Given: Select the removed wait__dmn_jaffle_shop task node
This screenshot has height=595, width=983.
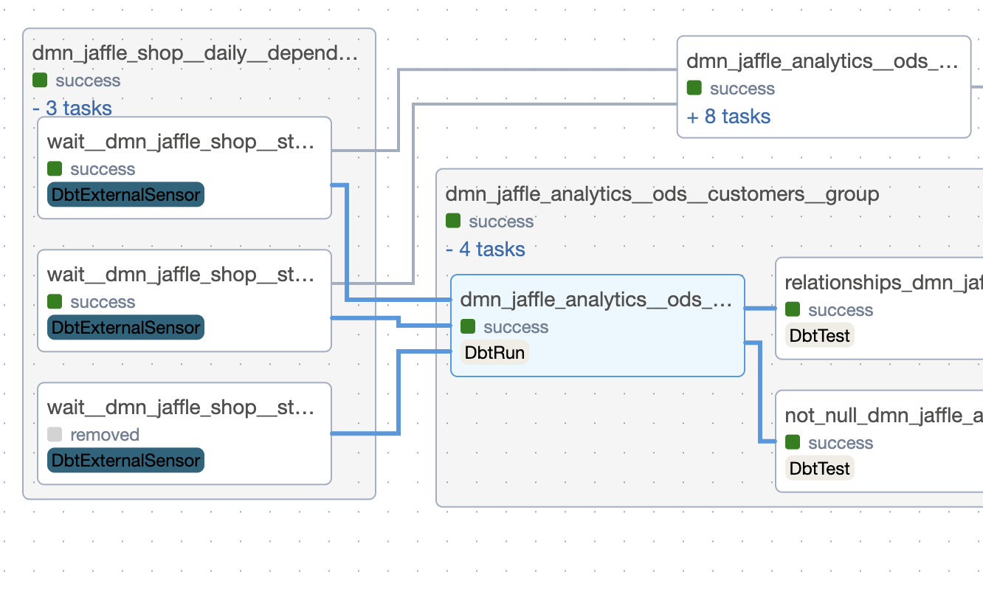Looking at the screenshot, I should click(x=181, y=407).
